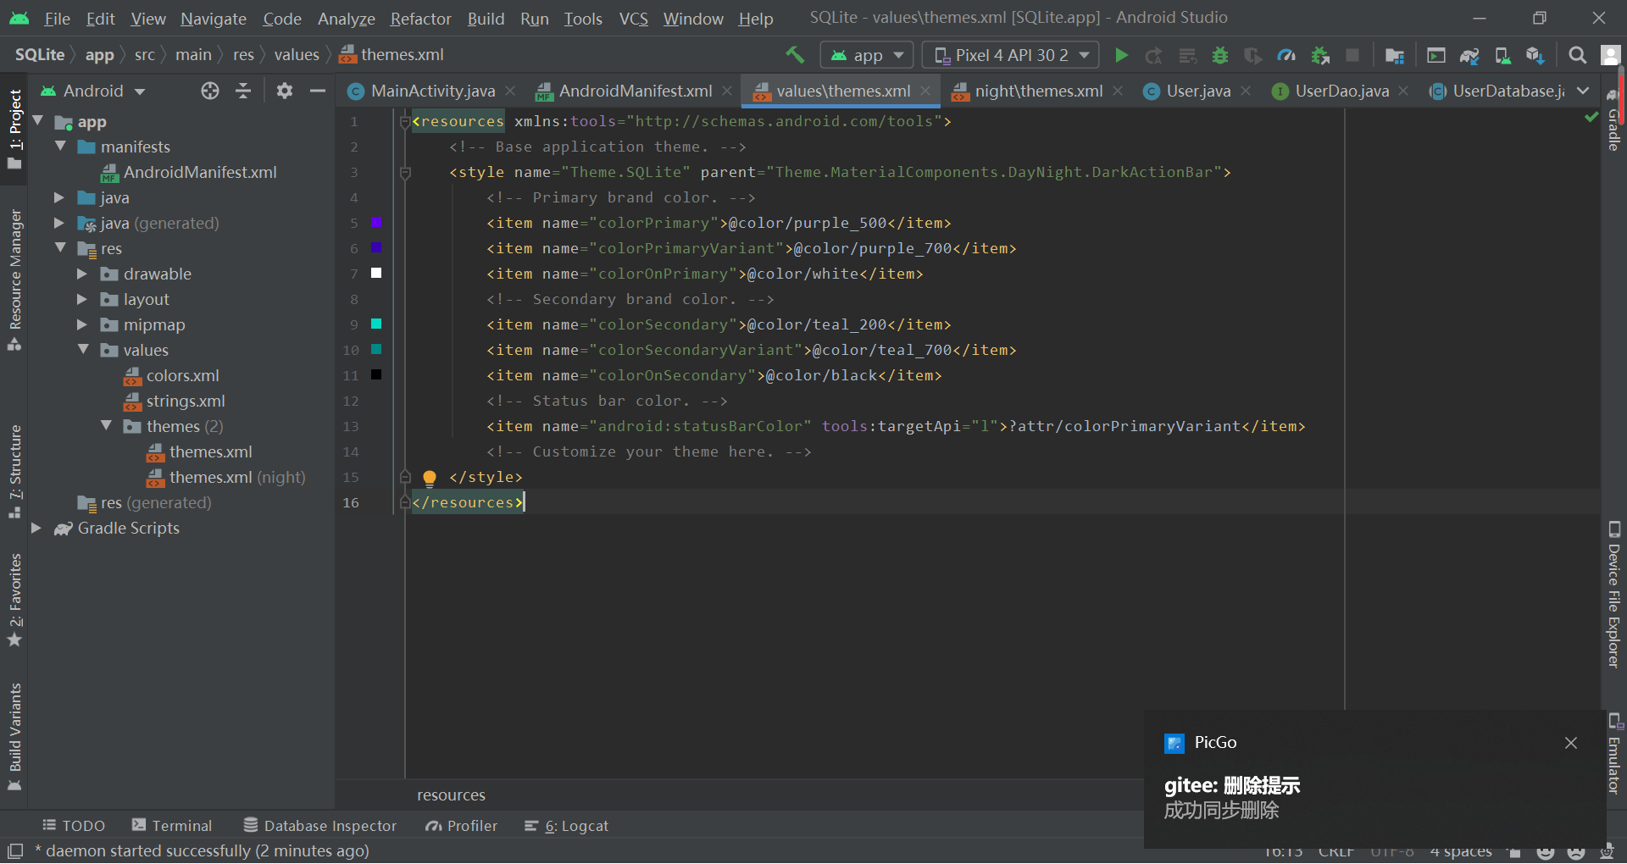Viewport: 1627px width, 864px height.
Task: Click the Stop app square icon
Action: [1352, 55]
